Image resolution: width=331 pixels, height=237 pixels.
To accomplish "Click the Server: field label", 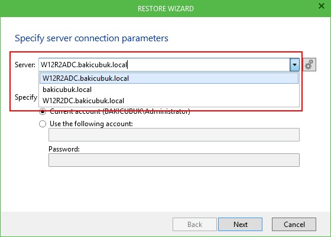I will tap(25, 65).
